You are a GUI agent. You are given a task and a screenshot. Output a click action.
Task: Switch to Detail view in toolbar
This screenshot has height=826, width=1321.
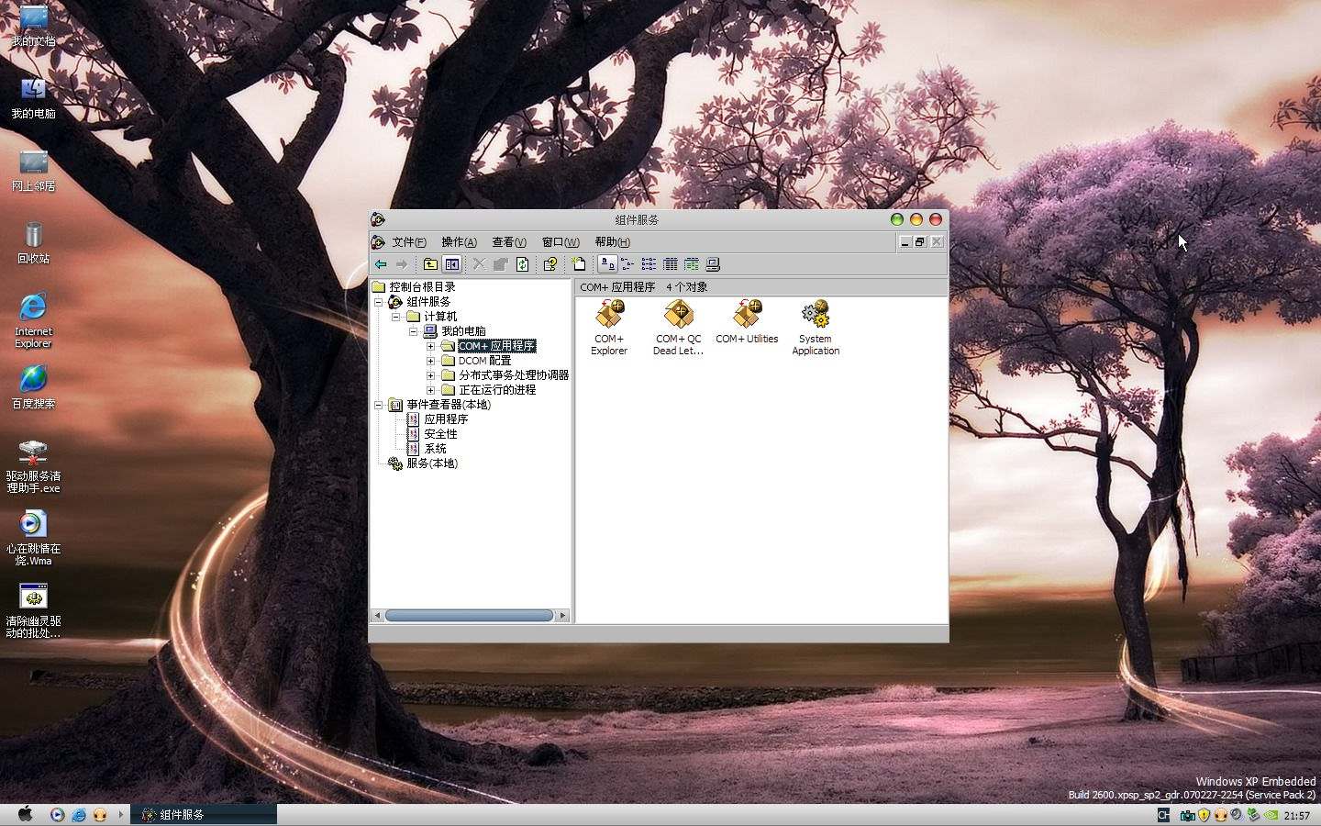[x=670, y=264]
